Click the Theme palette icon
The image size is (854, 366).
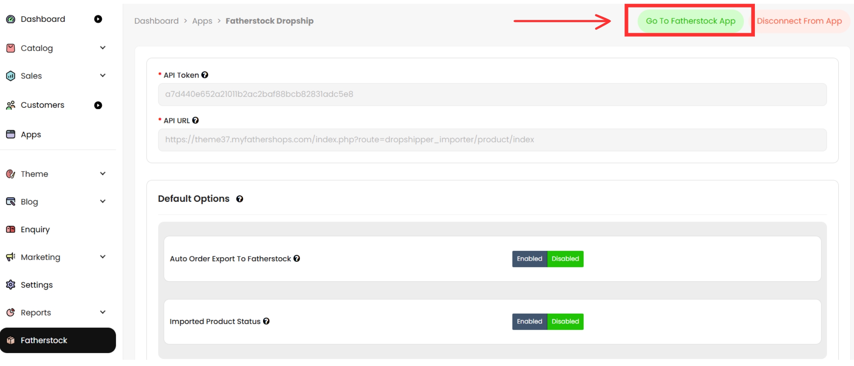coord(11,174)
